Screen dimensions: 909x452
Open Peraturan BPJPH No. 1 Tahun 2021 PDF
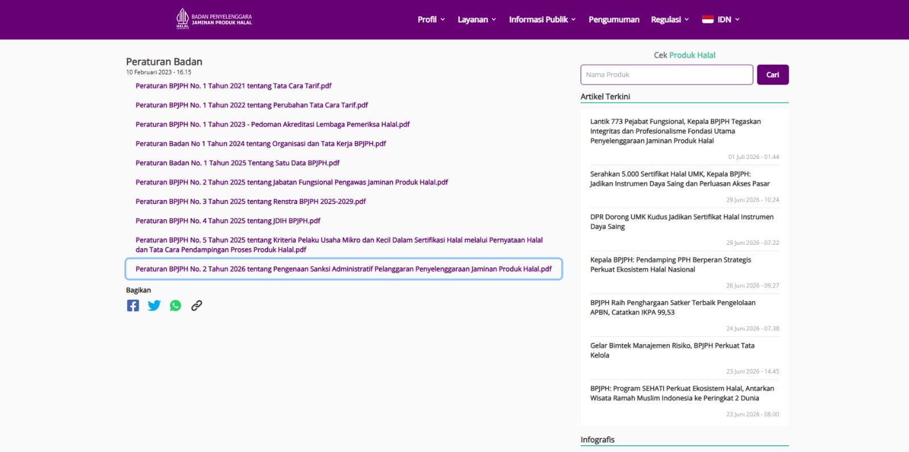(233, 86)
